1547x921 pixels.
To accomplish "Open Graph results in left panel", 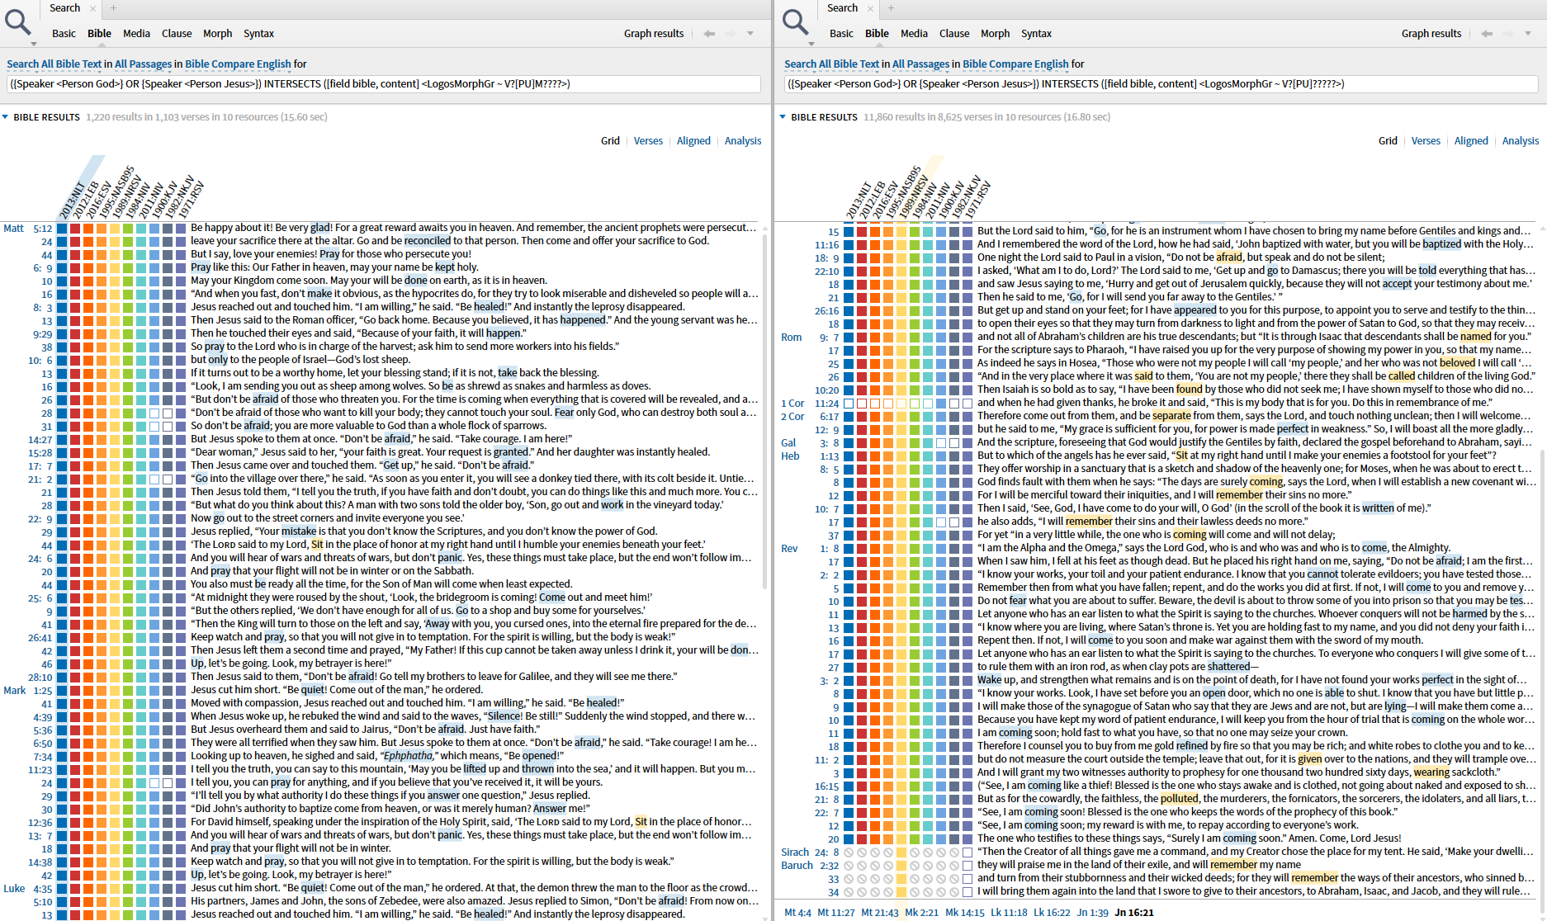I will coord(654,34).
